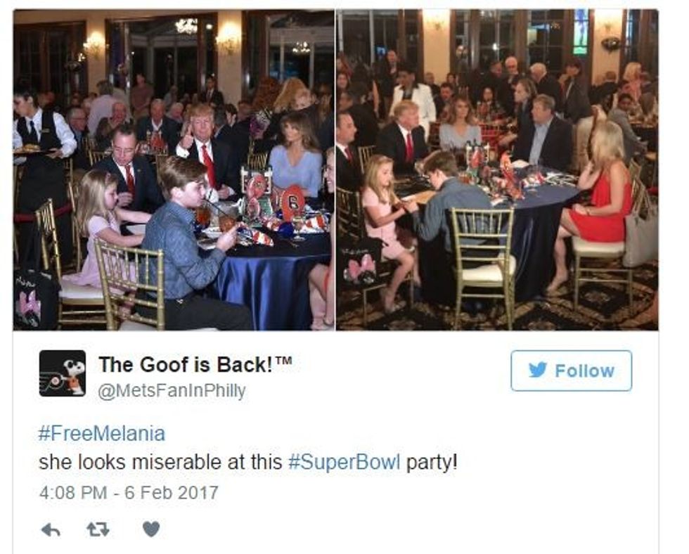Open the #FreeMelania hashtag
Image resolution: width=689 pixels, height=554 pixels.
[102, 434]
